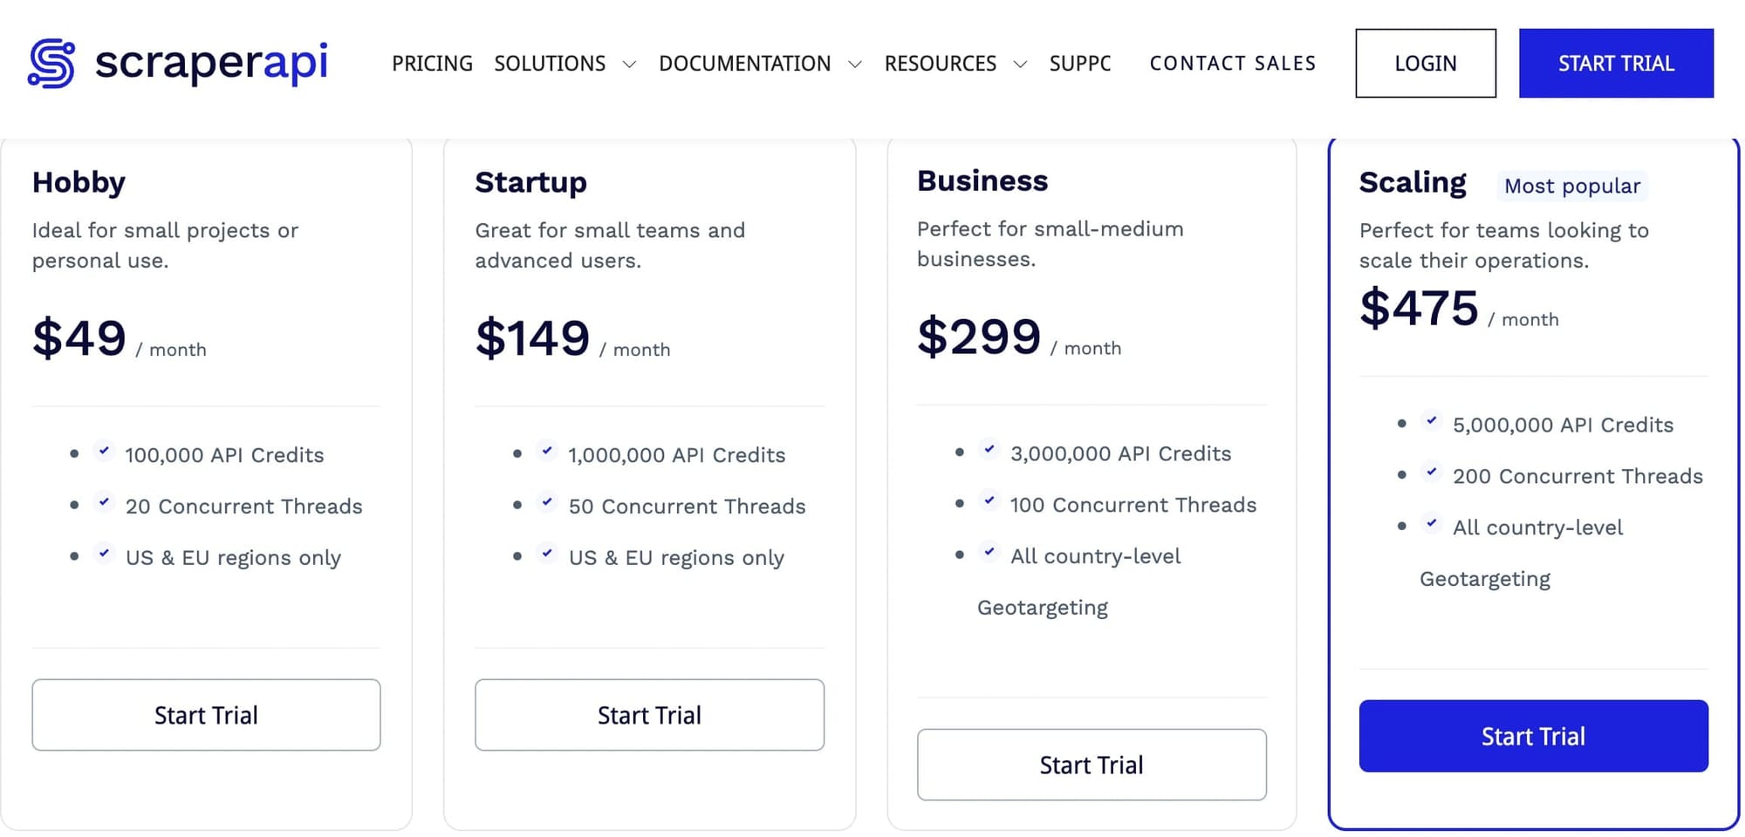Click the checkmark beside 5,000,000 API Credits
The height and width of the screenshot is (837, 1745).
pos(1432,421)
